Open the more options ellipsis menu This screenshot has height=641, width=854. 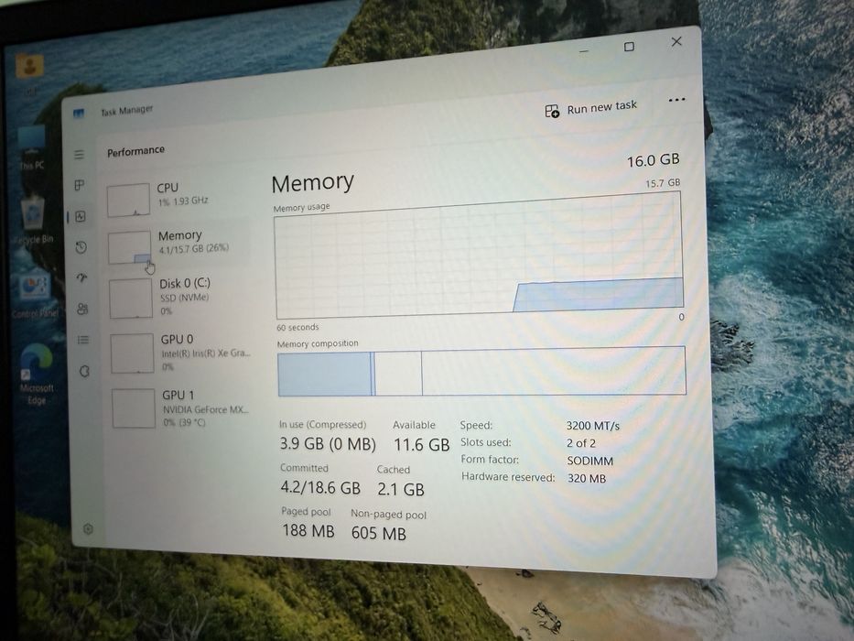click(676, 100)
